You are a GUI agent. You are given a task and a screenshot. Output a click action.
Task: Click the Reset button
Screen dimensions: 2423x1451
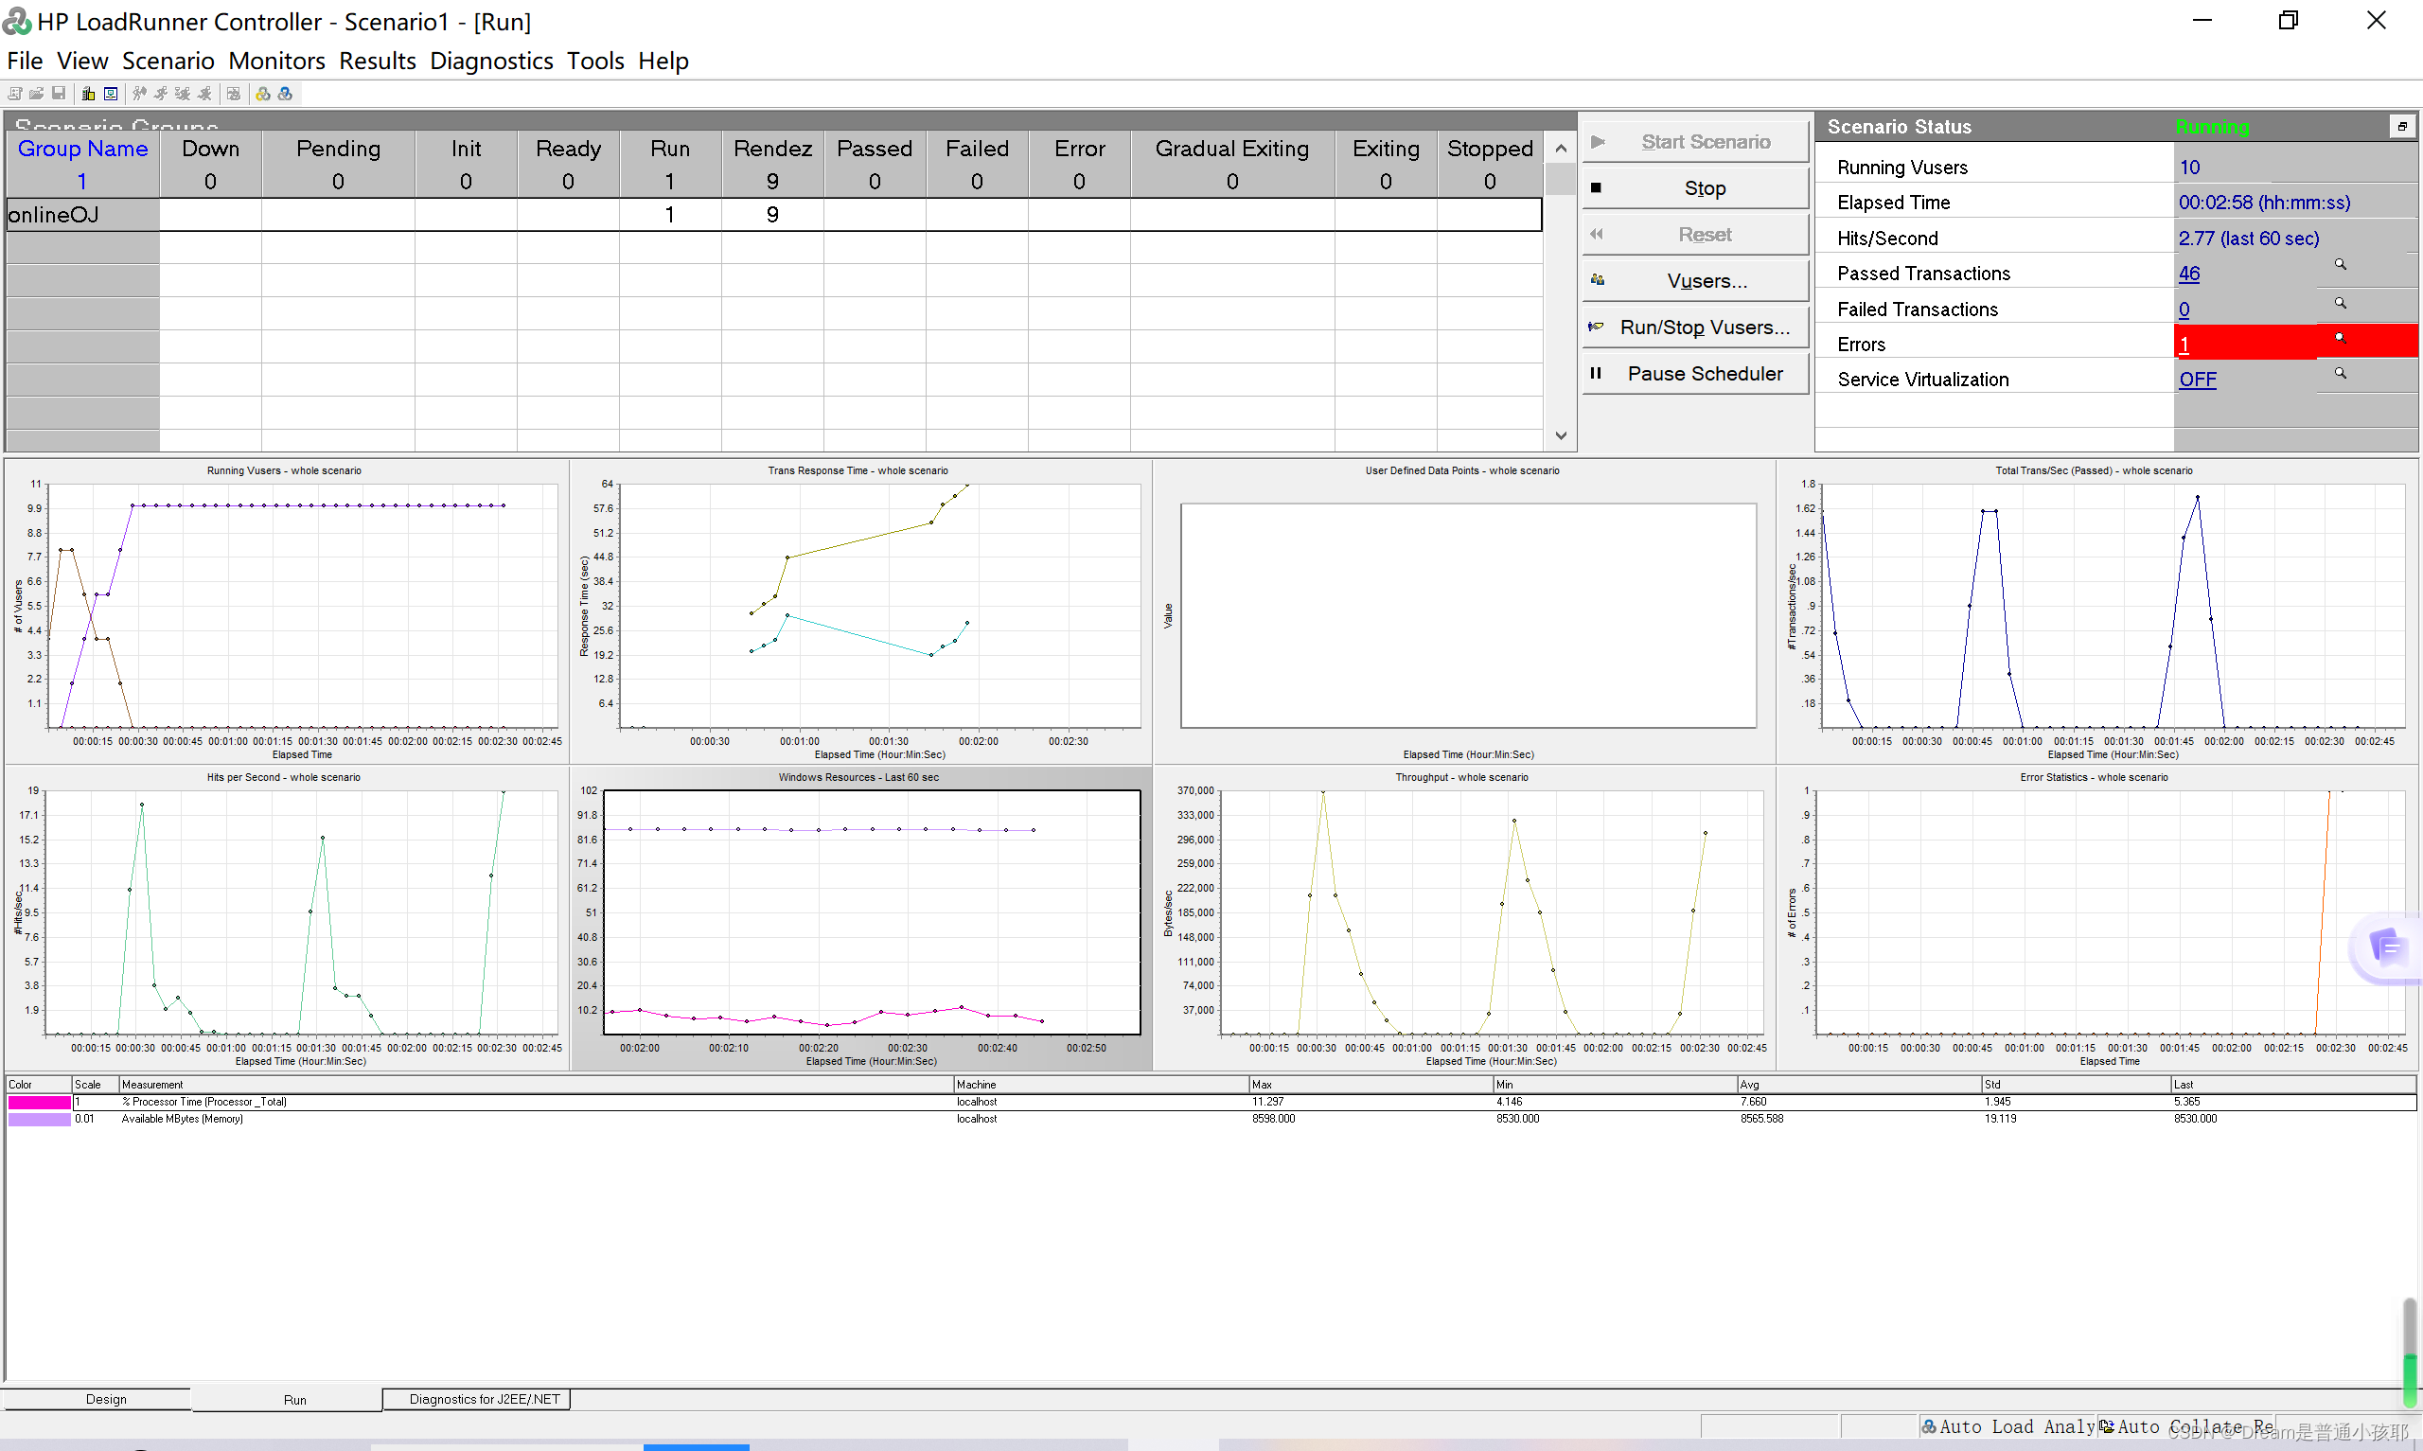1696,235
